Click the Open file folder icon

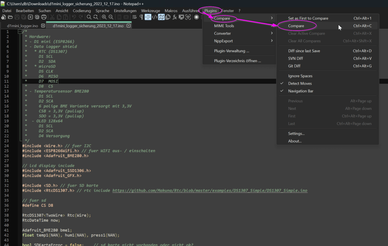coord(10,17)
